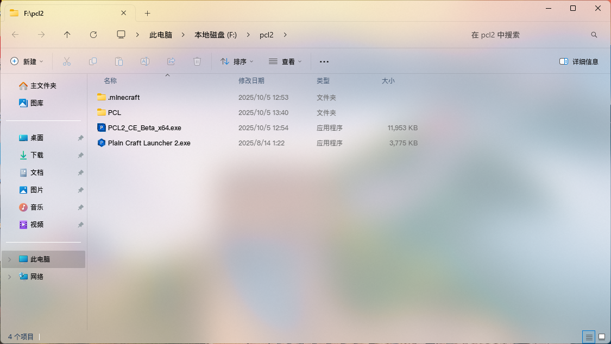Image resolution: width=611 pixels, height=344 pixels.
Task: Switch to details list view in status bar
Action: point(588,337)
